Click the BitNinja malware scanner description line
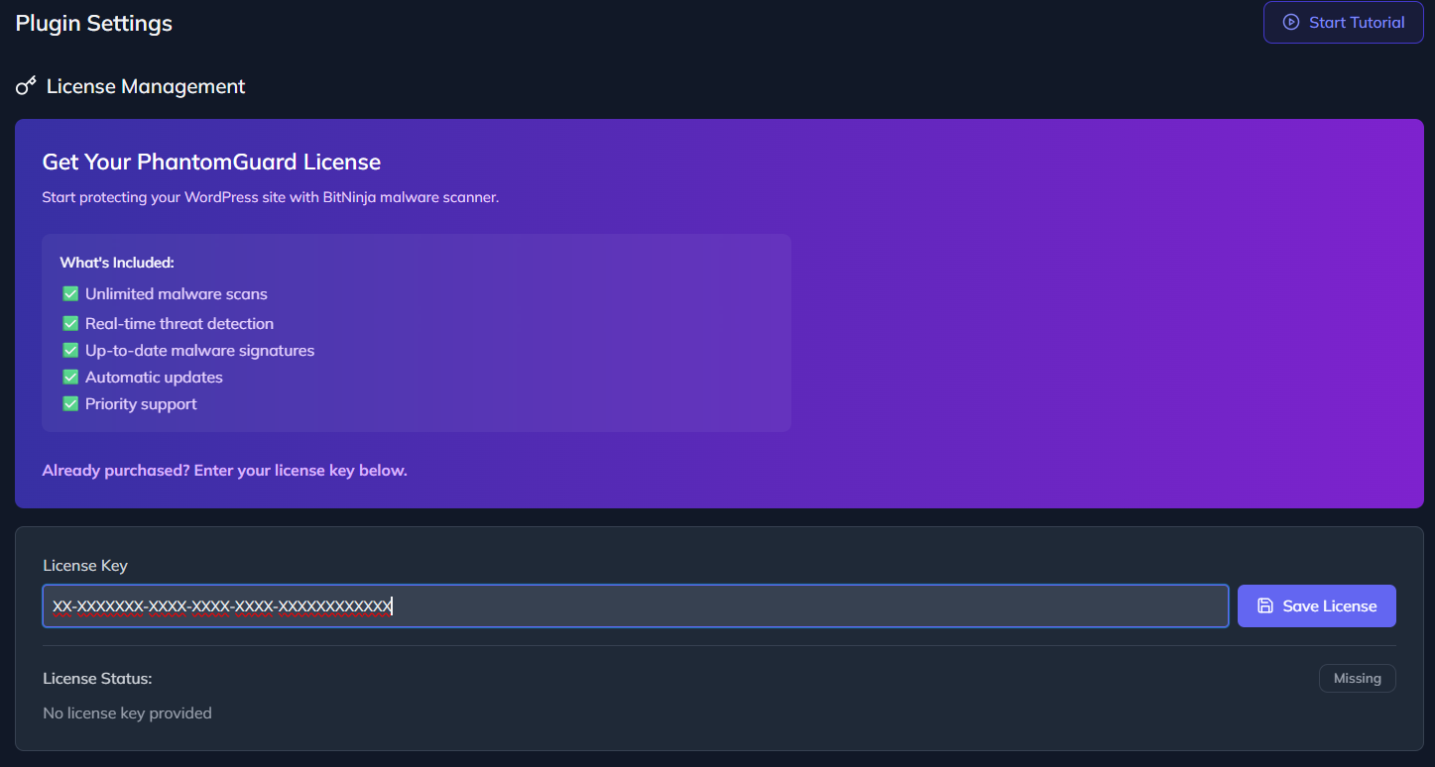The image size is (1435, 767). (x=271, y=197)
